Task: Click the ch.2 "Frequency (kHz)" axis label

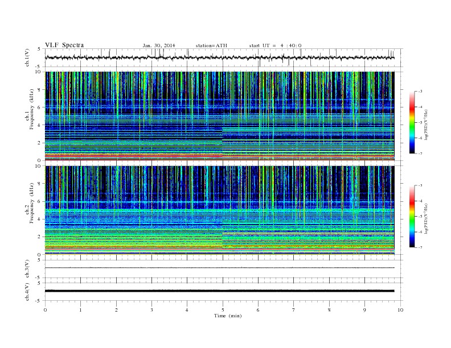Action: click(32, 202)
